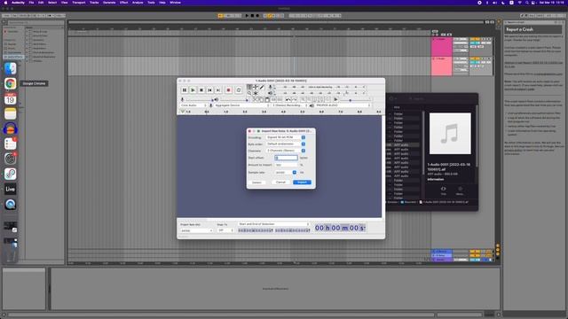Open the Tracks menu in the menu bar
Image resolution: width=568 pixels, height=319 pixels.
[x=94, y=3]
